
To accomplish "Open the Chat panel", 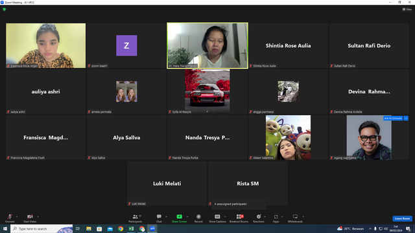I will 159,219.
